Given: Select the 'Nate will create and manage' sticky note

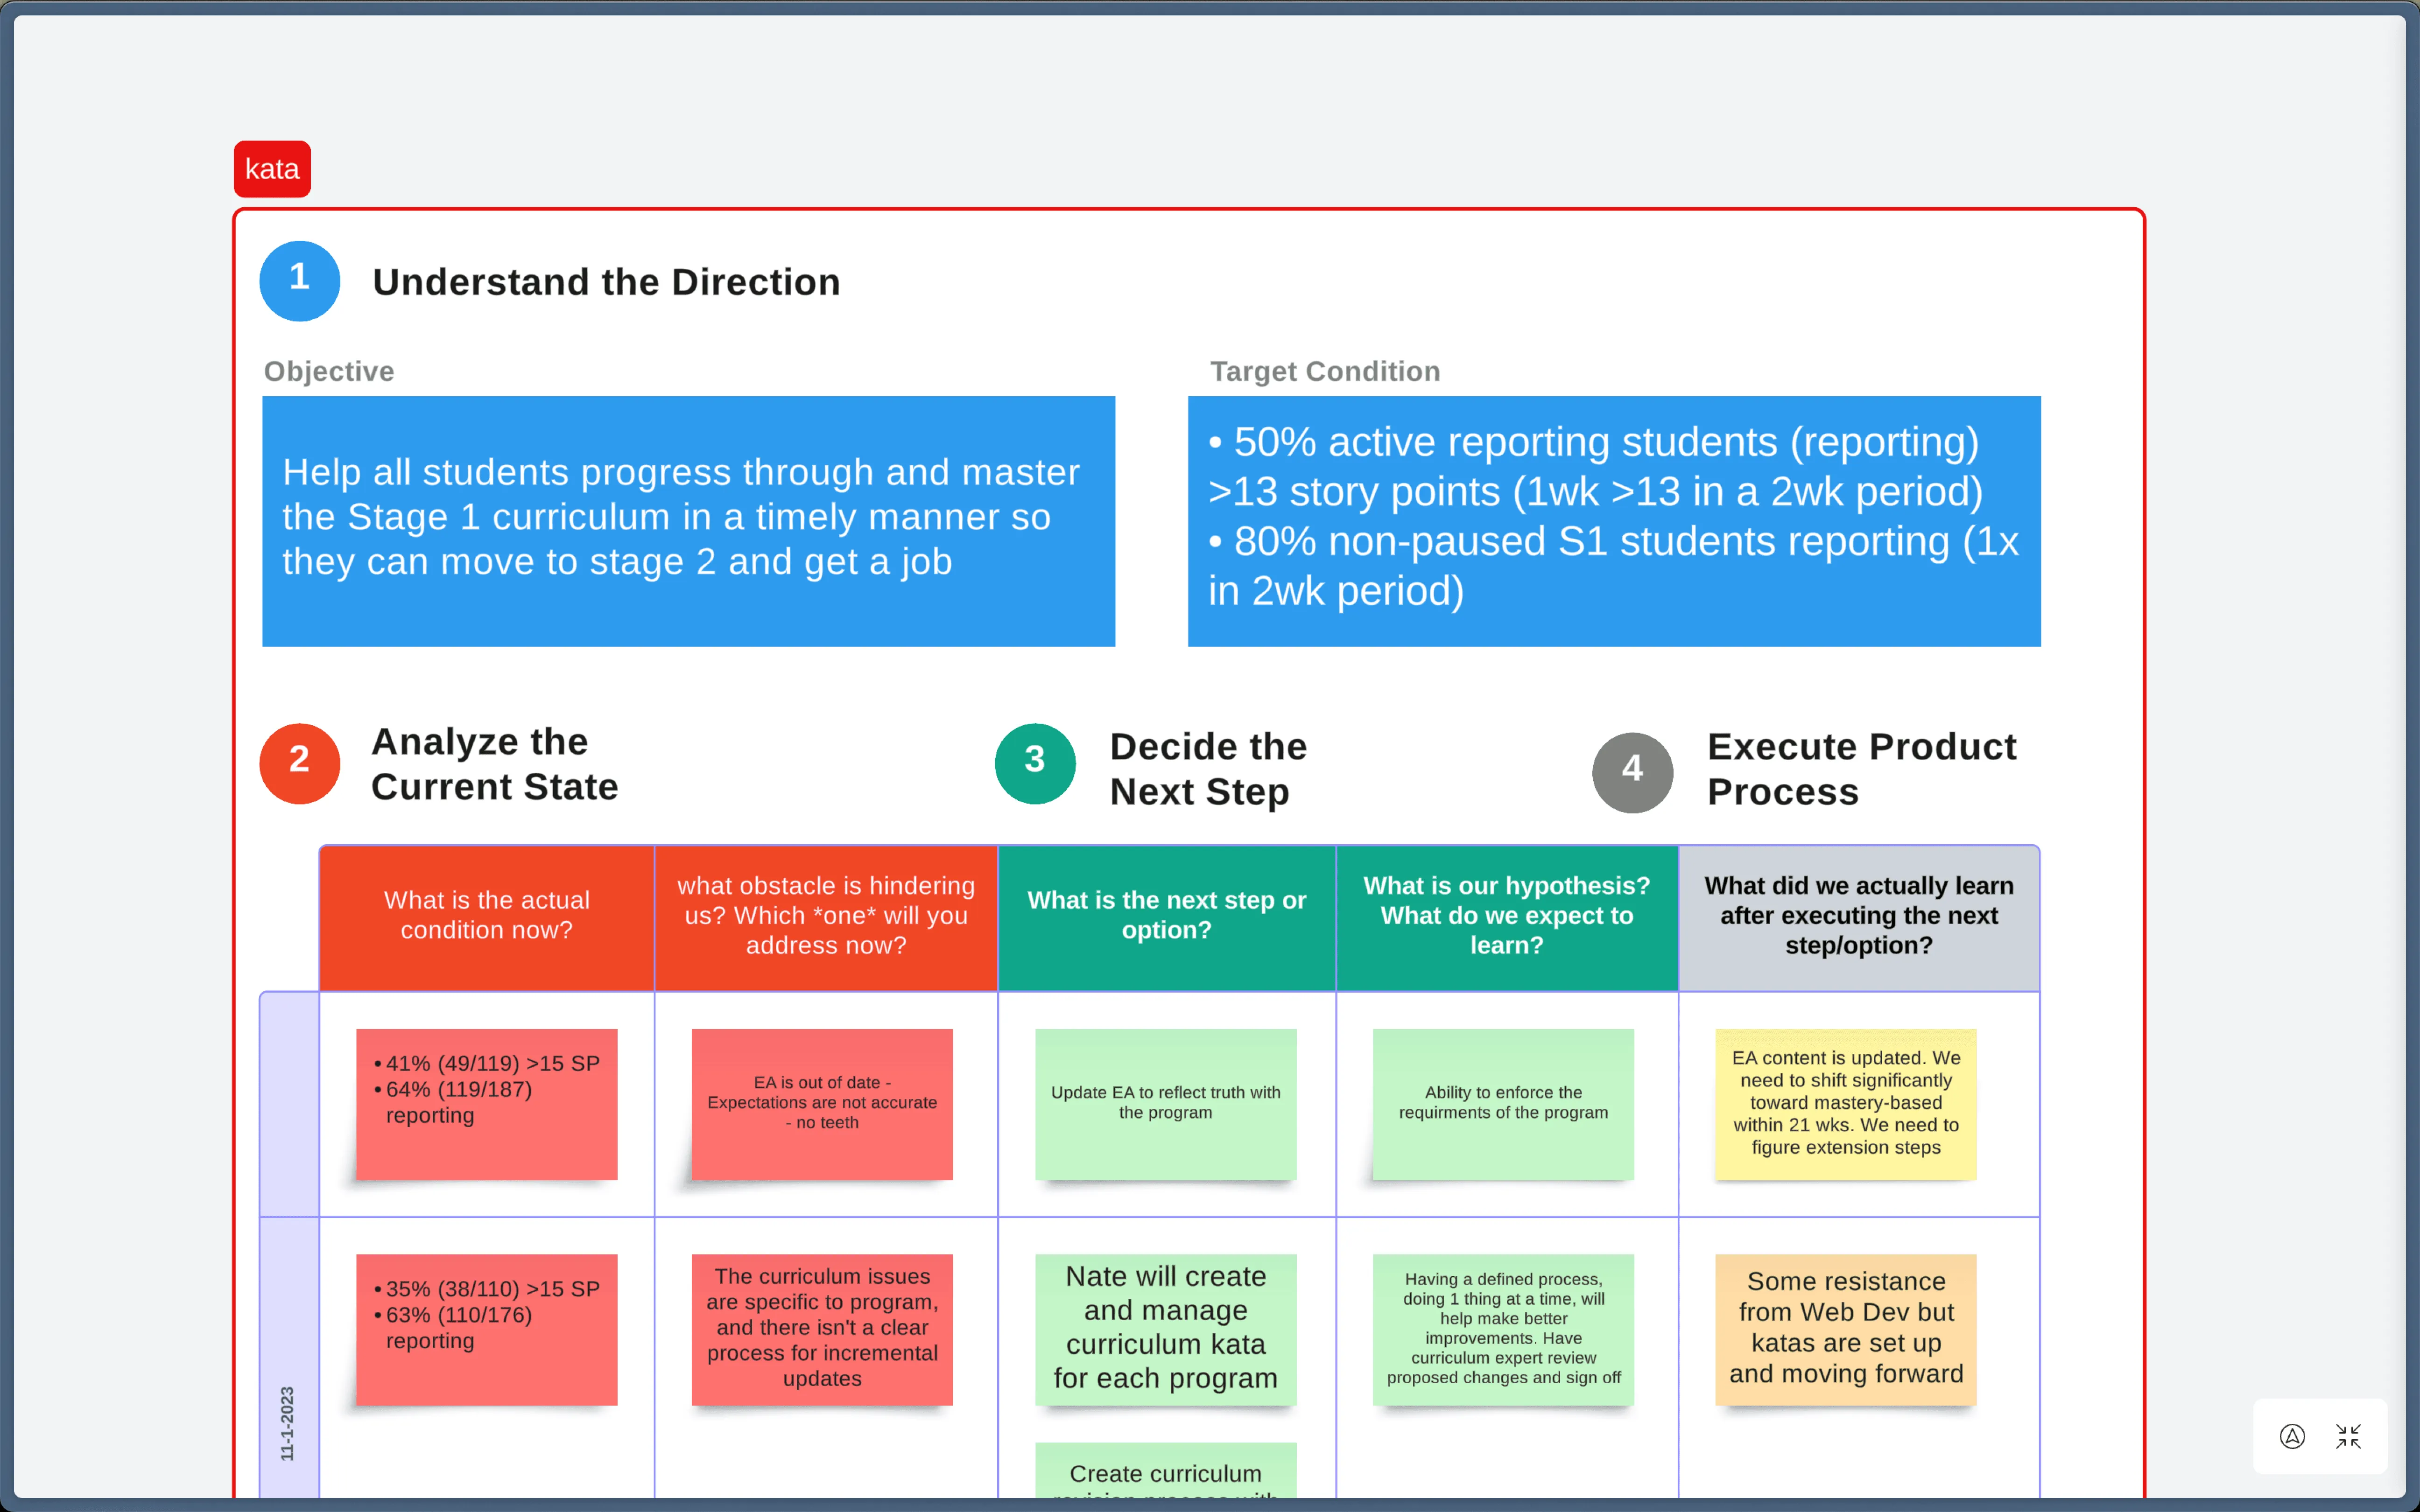Looking at the screenshot, I should (1166, 1330).
